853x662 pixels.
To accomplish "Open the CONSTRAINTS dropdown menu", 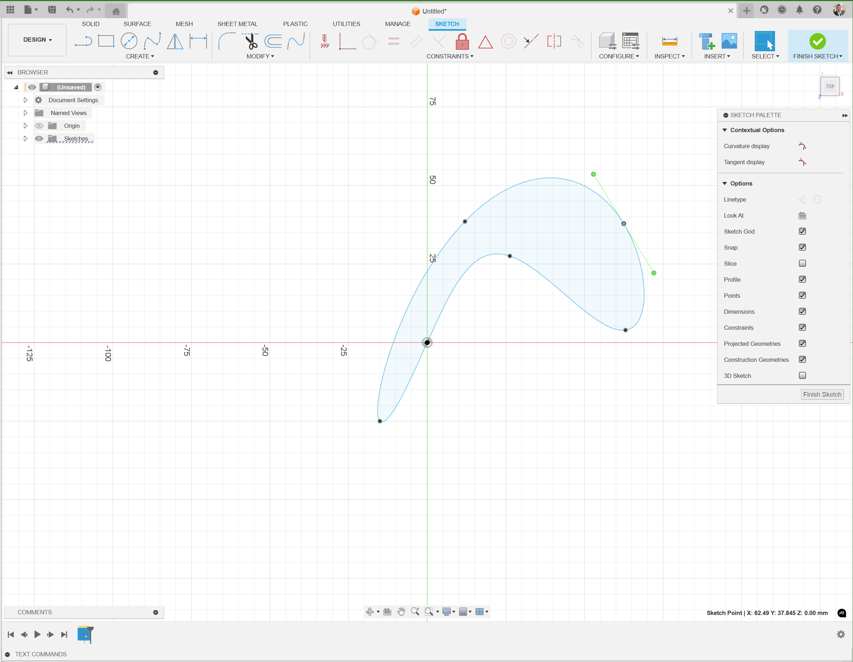I will tap(450, 56).
